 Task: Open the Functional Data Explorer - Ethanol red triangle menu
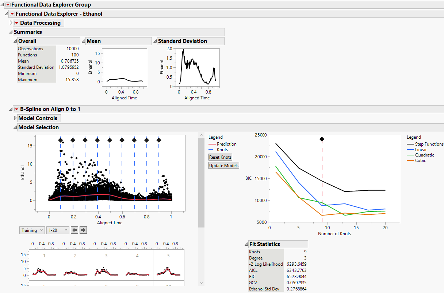tap(12, 14)
